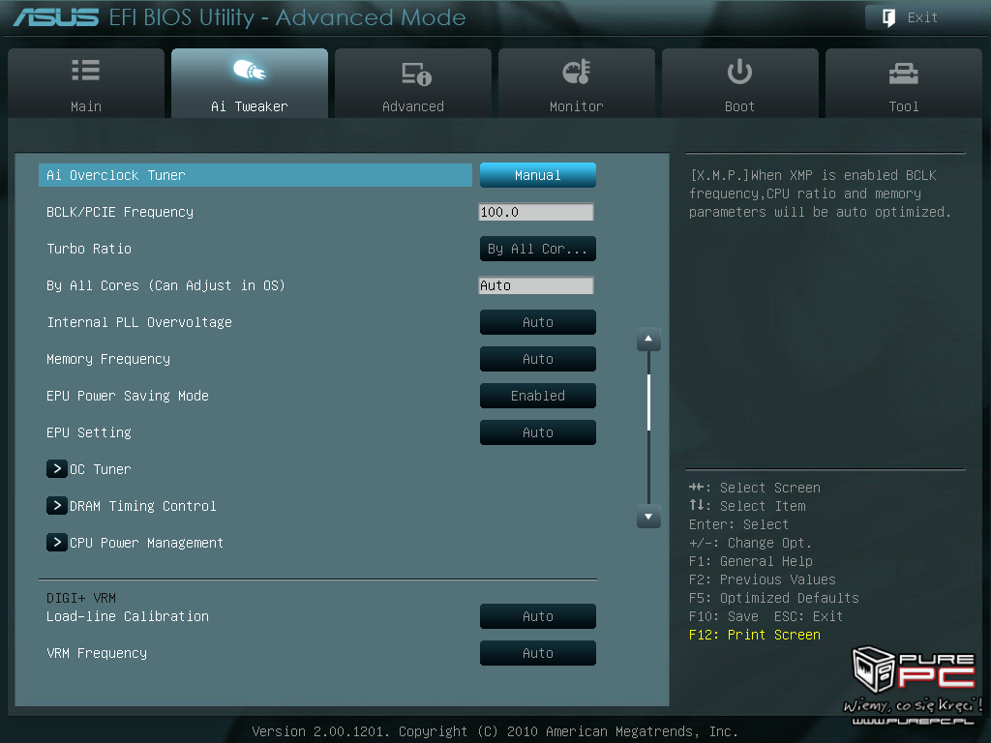Click the vertical scrollbar thumb
991x743 pixels.
(648, 402)
